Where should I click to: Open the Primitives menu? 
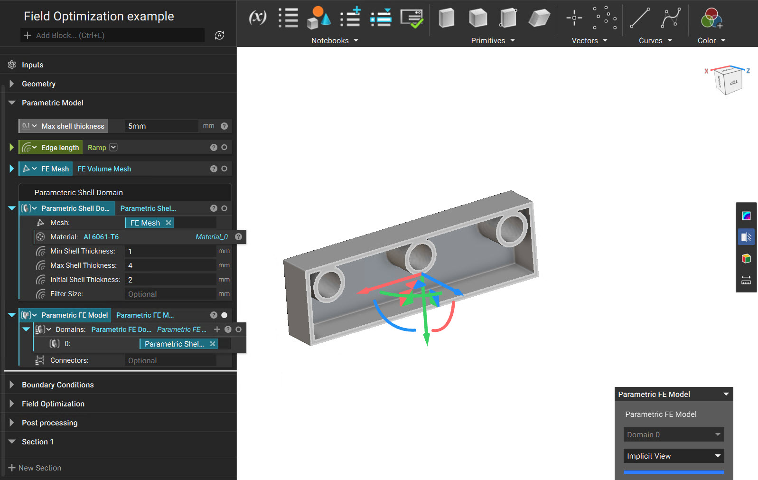(x=493, y=40)
